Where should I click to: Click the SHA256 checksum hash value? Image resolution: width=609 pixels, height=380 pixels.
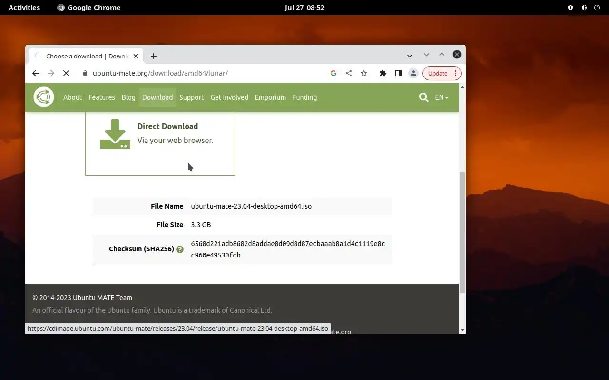pos(288,249)
